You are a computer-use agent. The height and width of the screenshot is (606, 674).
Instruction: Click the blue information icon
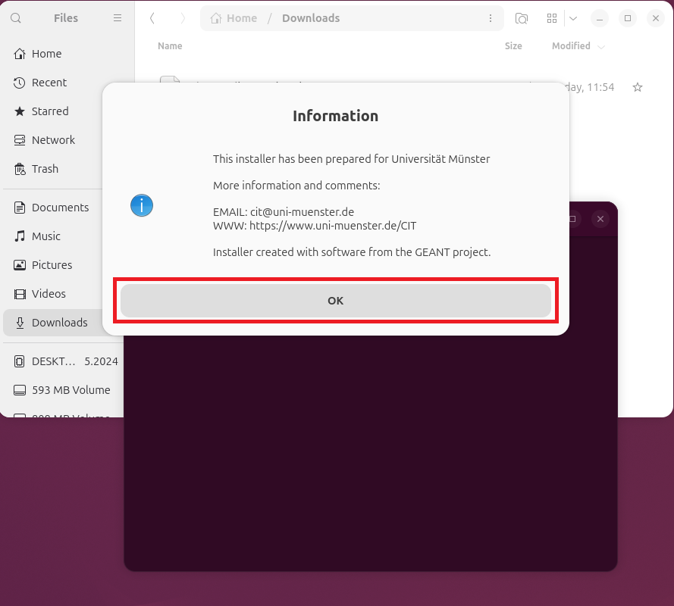click(x=142, y=205)
